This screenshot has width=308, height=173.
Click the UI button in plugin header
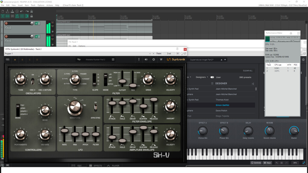coord(178,54)
